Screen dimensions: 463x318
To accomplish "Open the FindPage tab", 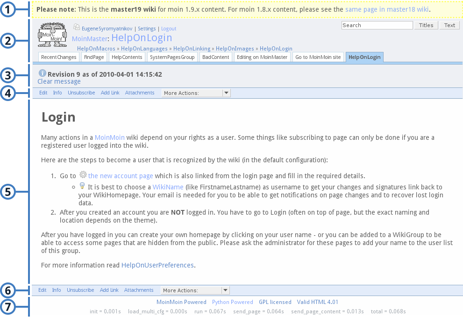I will tap(93, 57).
